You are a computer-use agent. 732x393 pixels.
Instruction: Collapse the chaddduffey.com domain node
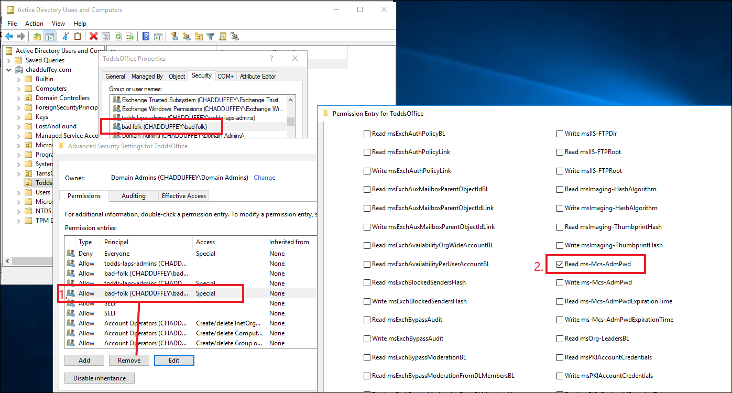pos(9,70)
